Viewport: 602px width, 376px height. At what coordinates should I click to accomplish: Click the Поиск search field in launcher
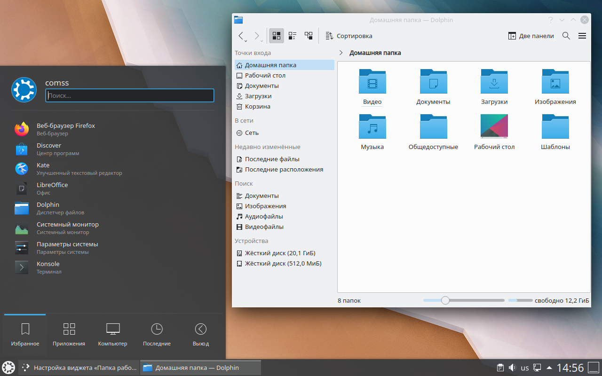coord(130,95)
